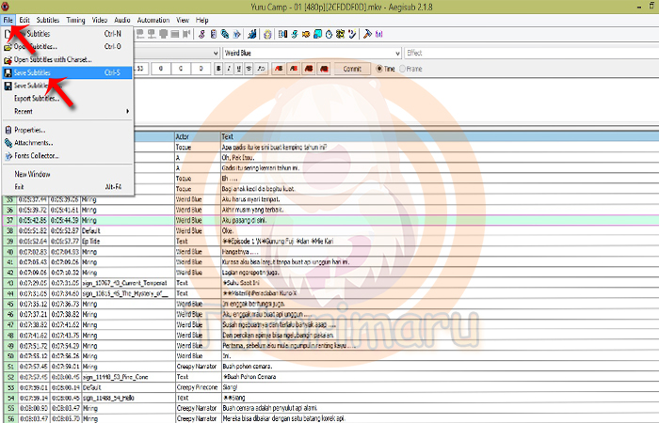Open the Timing Post-Processor clock icon
The image size is (659, 423).
click(329, 34)
